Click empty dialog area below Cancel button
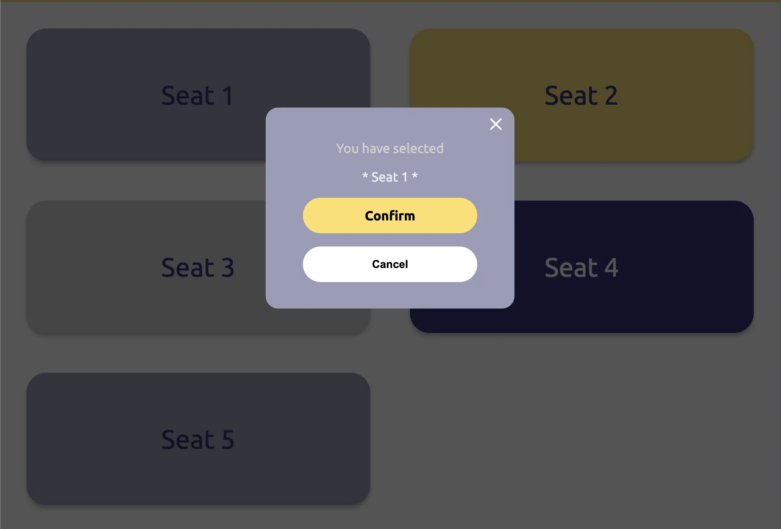The height and width of the screenshot is (529, 781). click(390, 295)
